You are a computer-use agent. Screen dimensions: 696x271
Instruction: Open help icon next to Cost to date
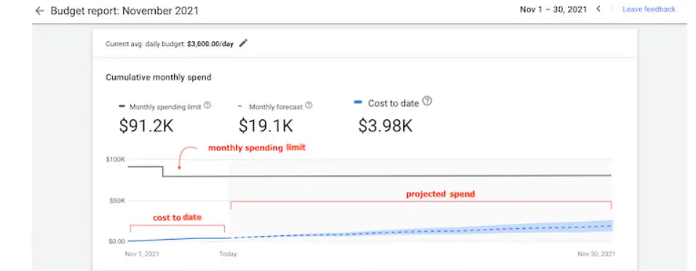[x=427, y=102]
